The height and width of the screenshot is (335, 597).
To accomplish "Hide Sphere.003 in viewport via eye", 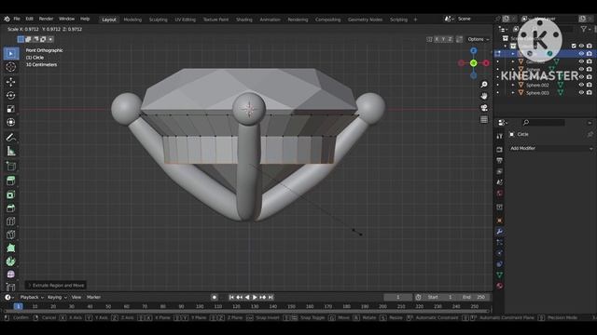I will (581, 93).
